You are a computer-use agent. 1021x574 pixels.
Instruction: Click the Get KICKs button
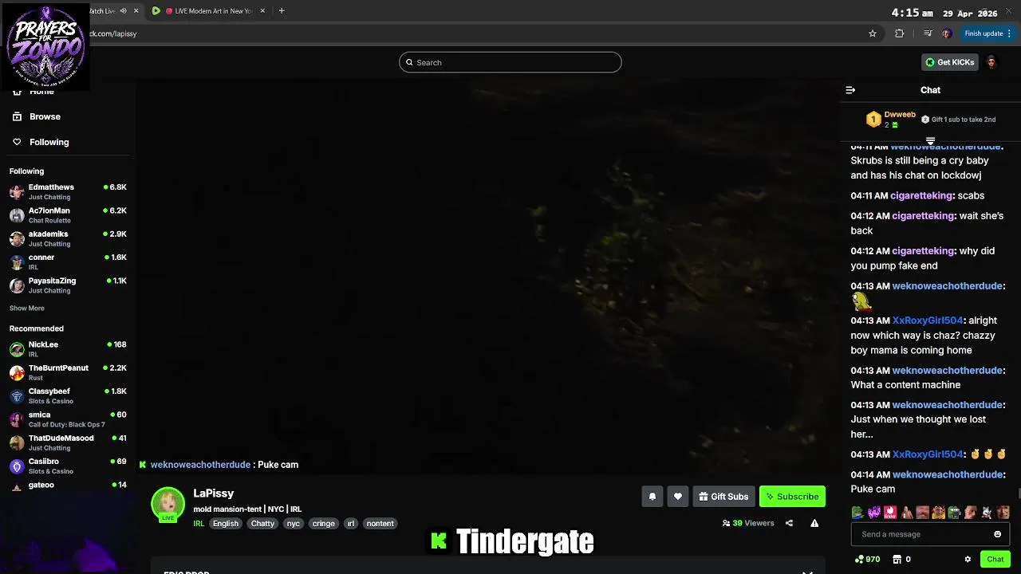pos(949,62)
